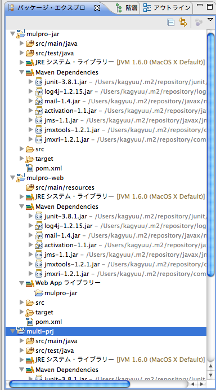Click the Collapse All toolbar icon
Screen dimensions: 216x390
pyautogui.click(x=171, y=23)
